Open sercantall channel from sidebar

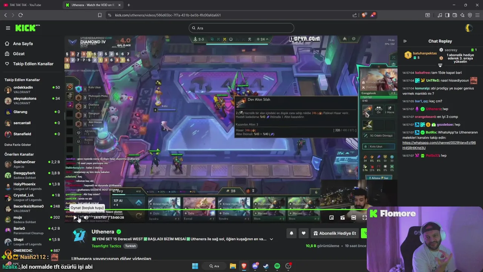pyautogui.click(x=32, y=123)
